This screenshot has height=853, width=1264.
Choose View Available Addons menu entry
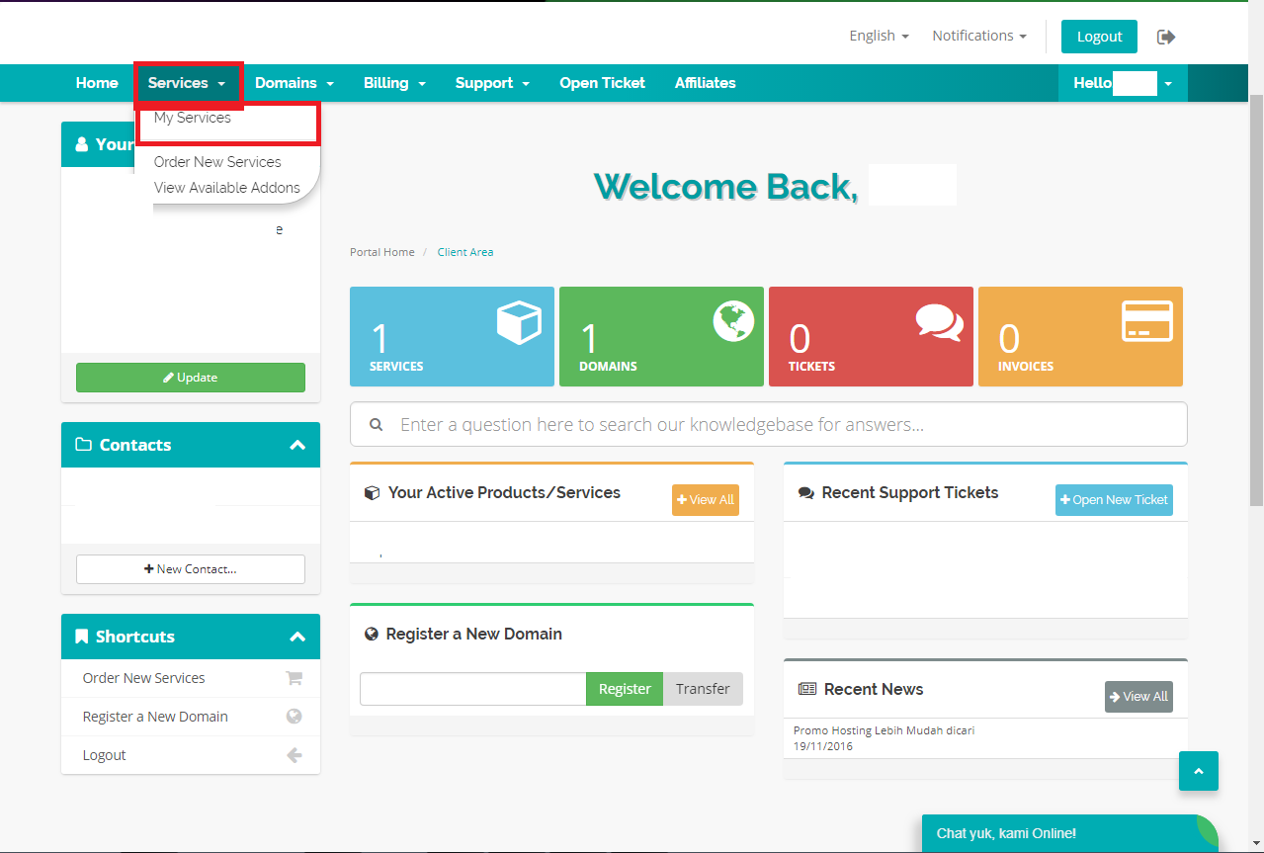(x=227, y=188)
